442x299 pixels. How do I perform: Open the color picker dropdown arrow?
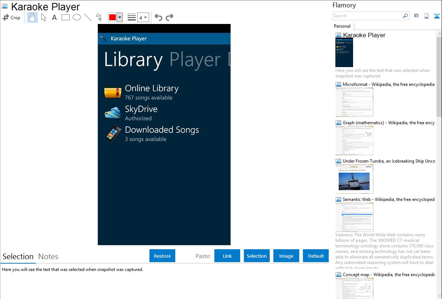click(x=120, y=17)
